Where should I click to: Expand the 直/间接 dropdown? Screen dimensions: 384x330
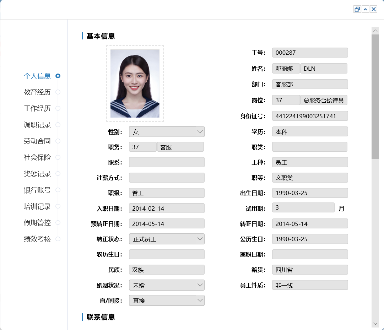click(167, 301)
